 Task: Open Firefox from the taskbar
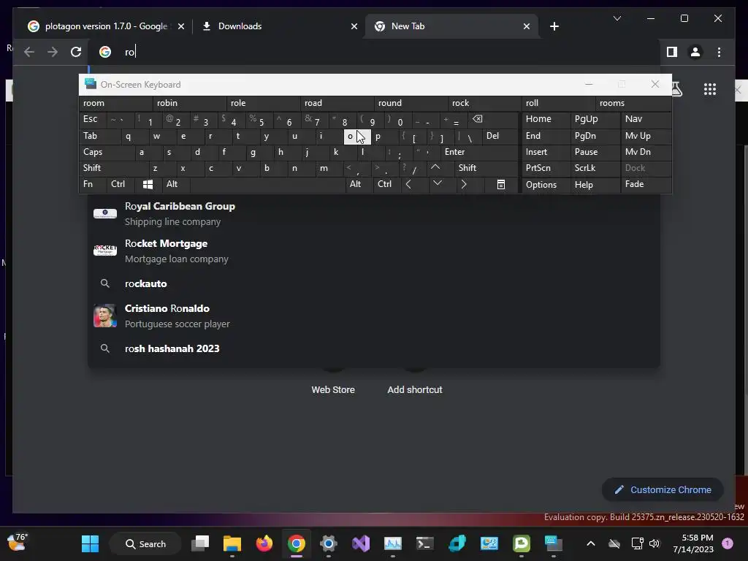point(264,543)
